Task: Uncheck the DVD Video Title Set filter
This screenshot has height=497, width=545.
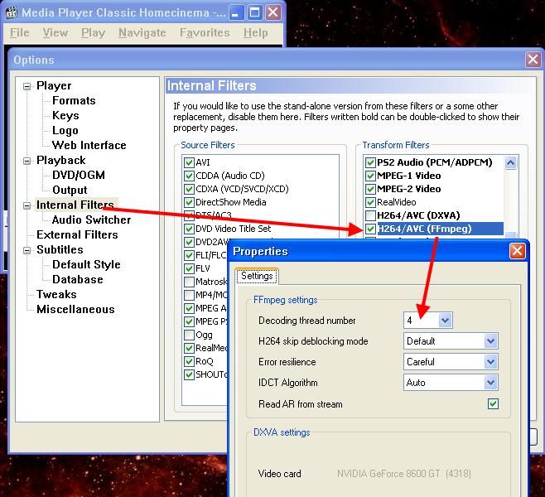Action: (x=189, y=229)
